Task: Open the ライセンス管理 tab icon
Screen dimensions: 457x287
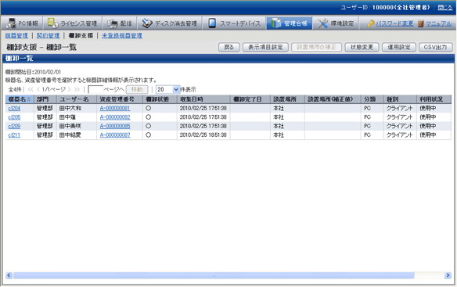Action: [52, 23]
